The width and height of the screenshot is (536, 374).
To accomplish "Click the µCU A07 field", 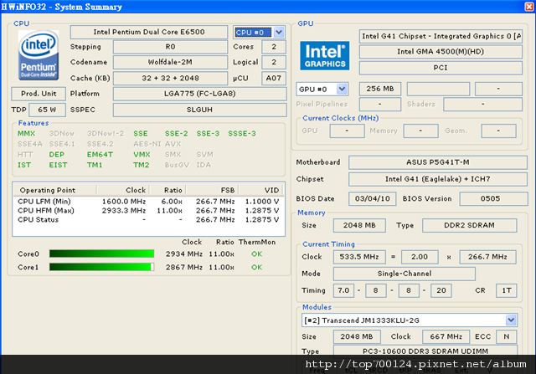I will click(x=274, y=78).
